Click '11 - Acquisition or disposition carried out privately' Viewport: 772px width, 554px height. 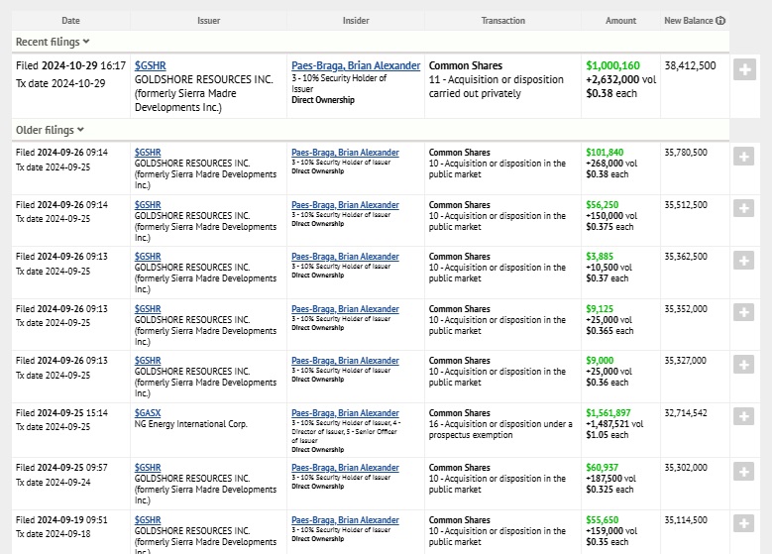point(496,86)
